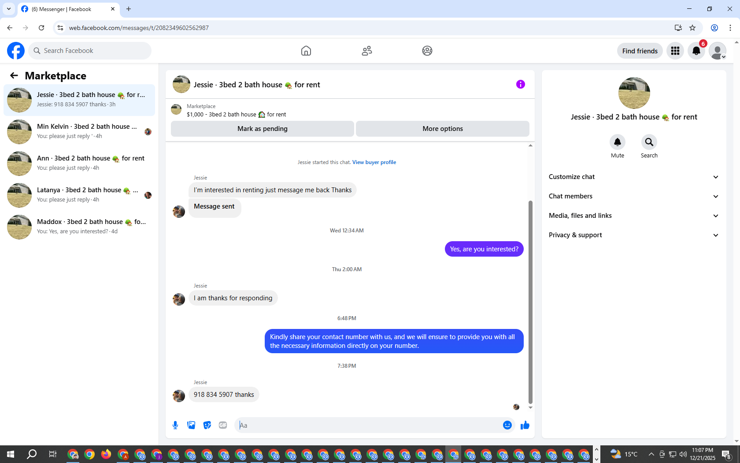Choose a GIF icon

click(x=223, y=425)
